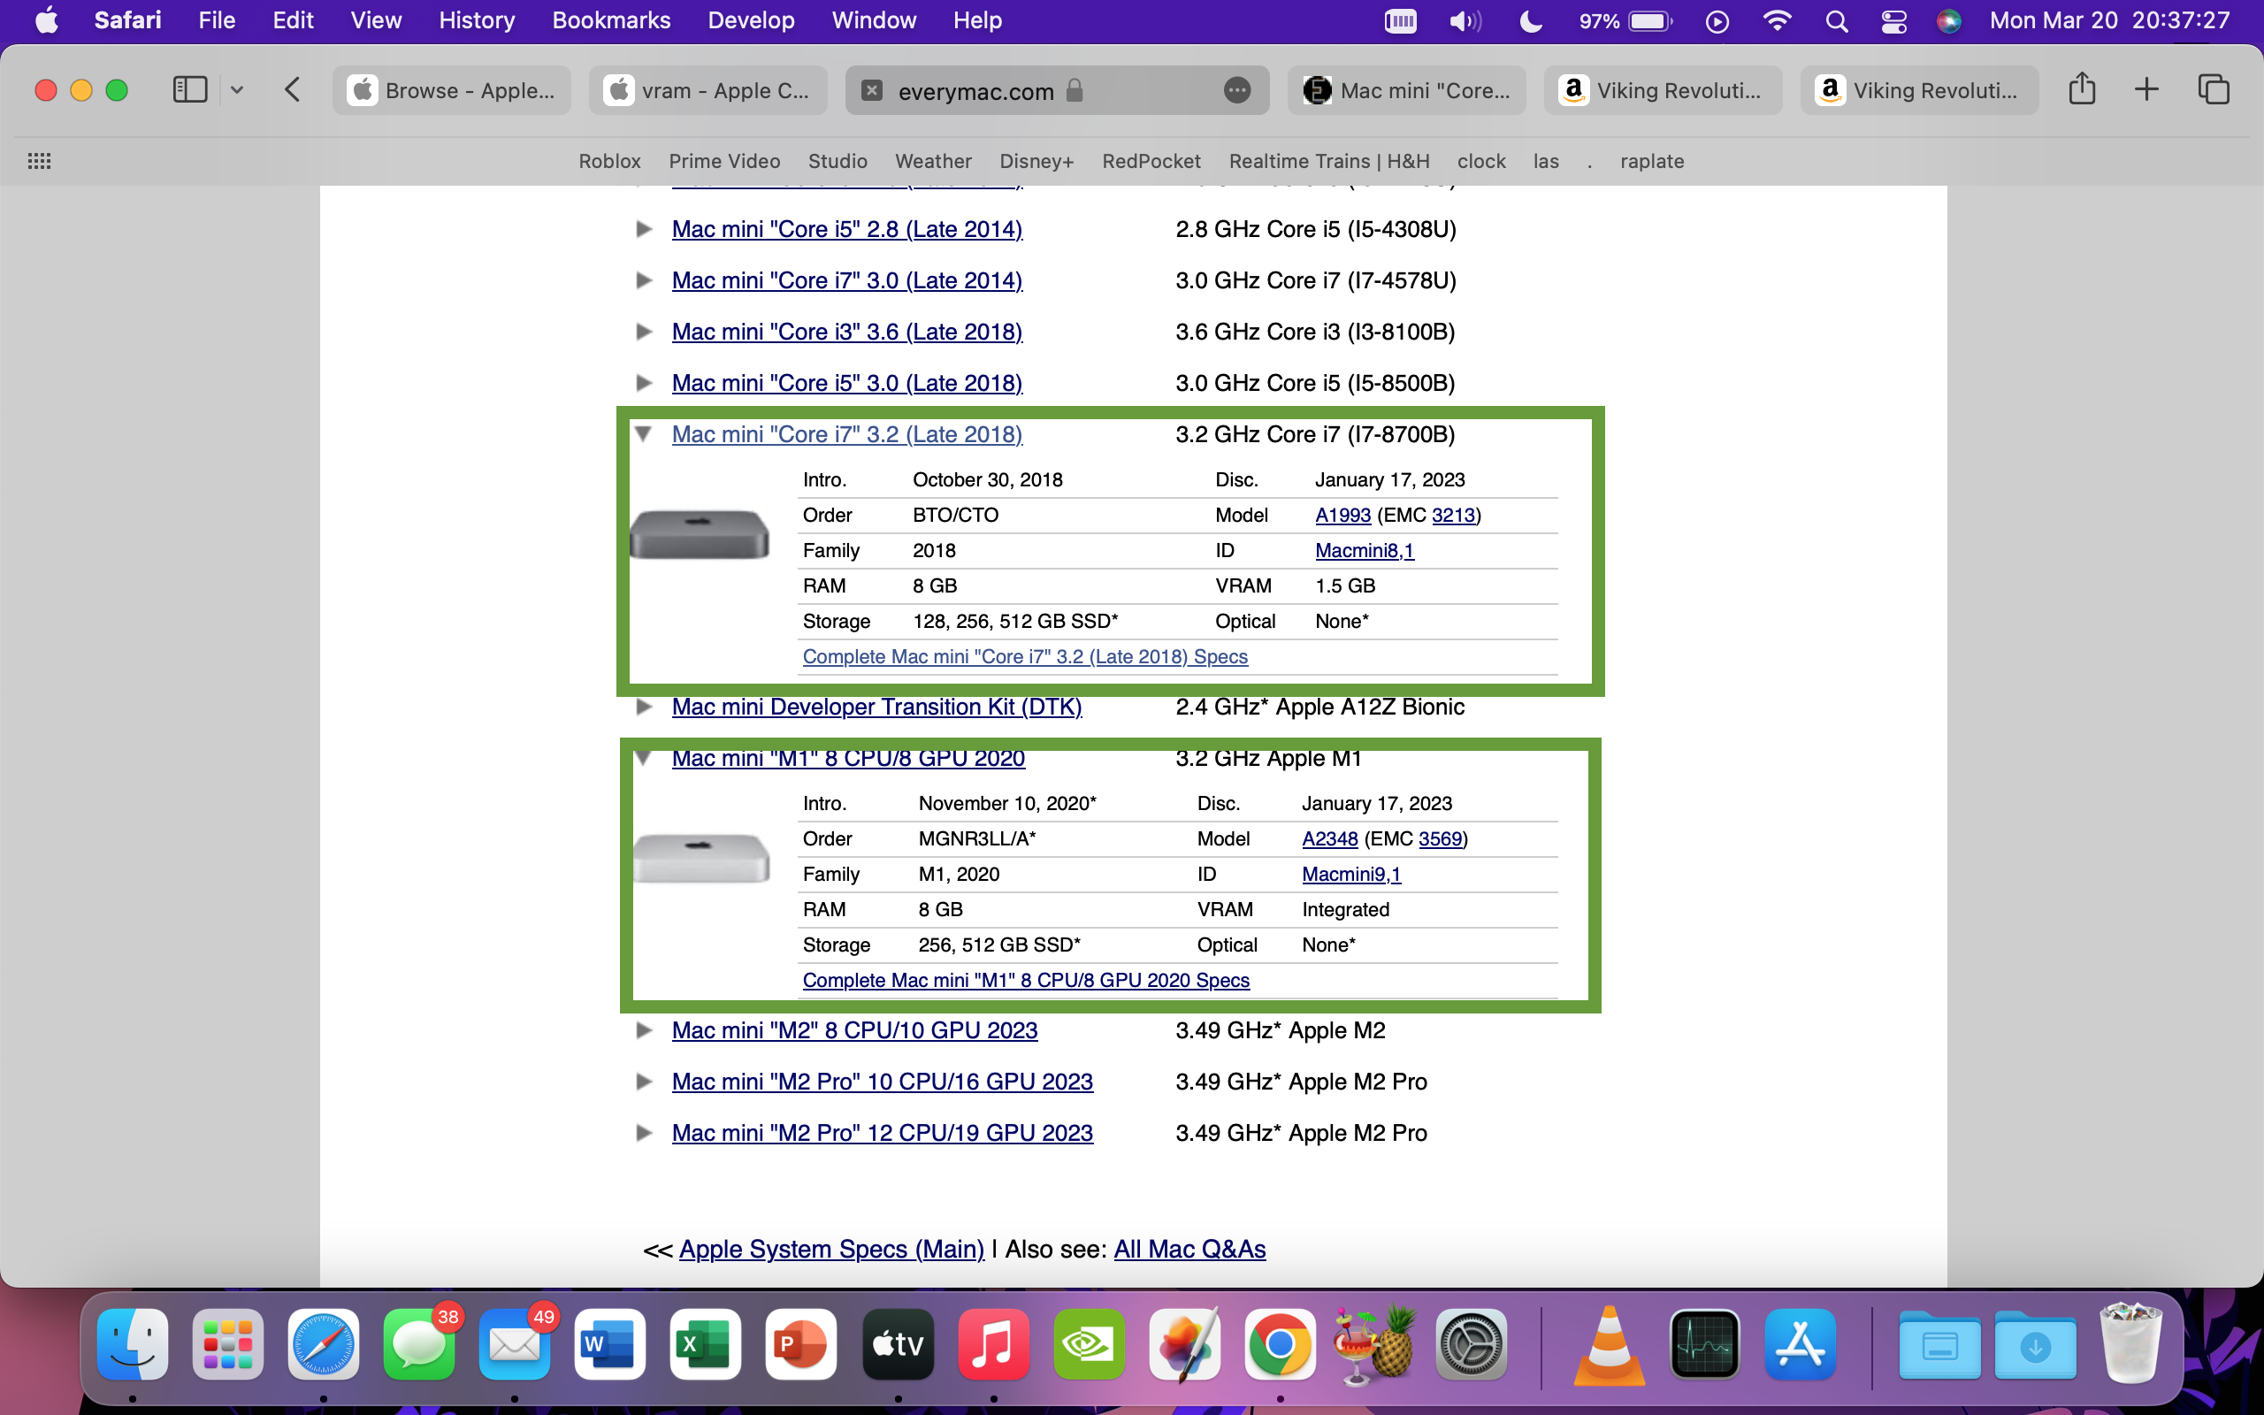Click the ellipsis icon in address bar
Screen dimensions: 2264x1415
[1236, 91]
